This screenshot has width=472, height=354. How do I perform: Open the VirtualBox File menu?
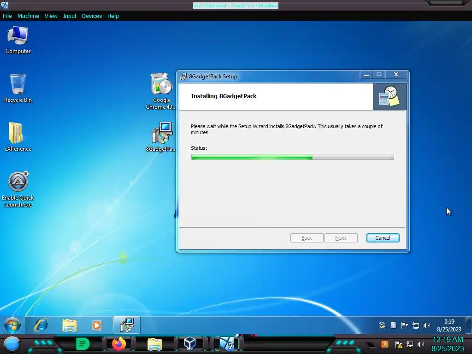point(7,16)
